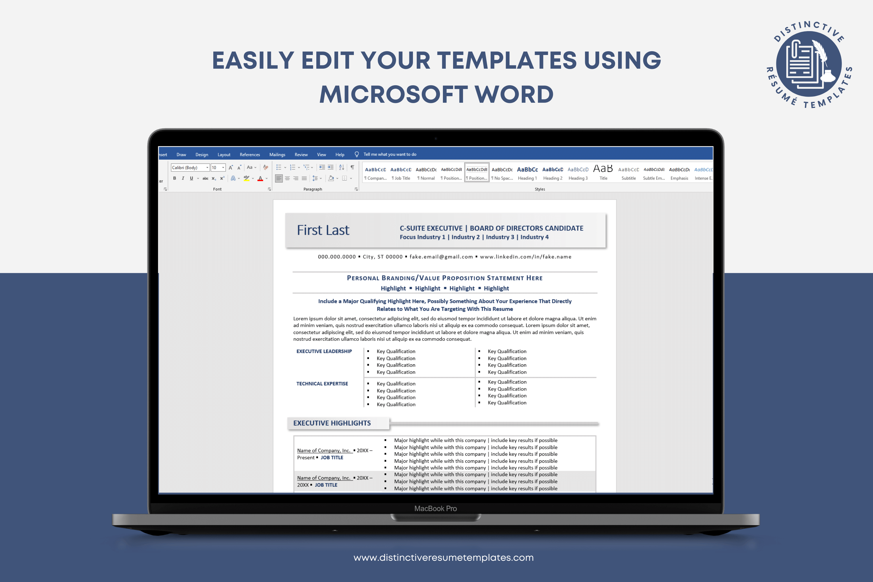Expand the Font Color dropdown arrow
Image resolution: width=873 pixels, height=582 pixels.
[x=267, y=179]
